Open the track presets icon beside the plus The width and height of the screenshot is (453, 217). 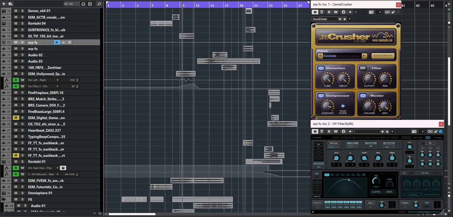(x=11, y=4)
